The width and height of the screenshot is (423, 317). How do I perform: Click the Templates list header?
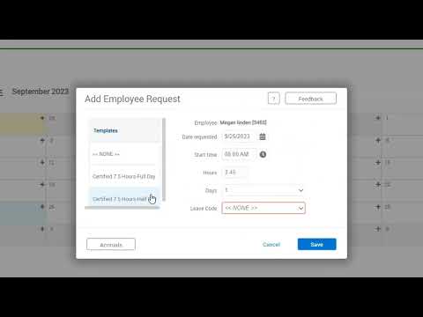(125, 130)
